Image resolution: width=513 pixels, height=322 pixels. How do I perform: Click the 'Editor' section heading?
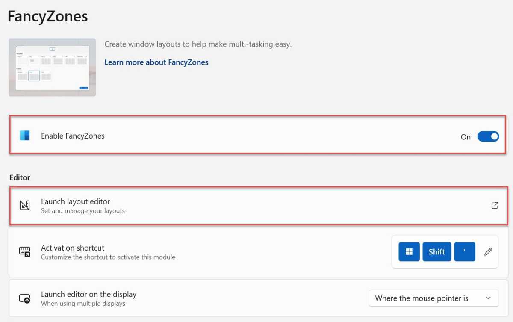click(20, 177)
